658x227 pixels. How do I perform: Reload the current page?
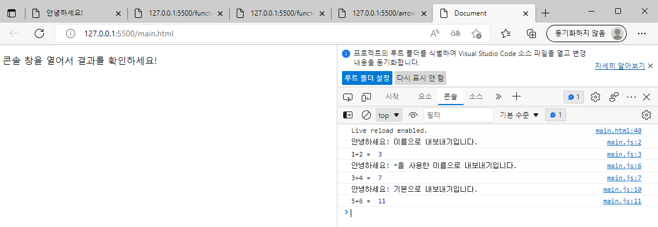pyautogui.click(x=39, y=34)
